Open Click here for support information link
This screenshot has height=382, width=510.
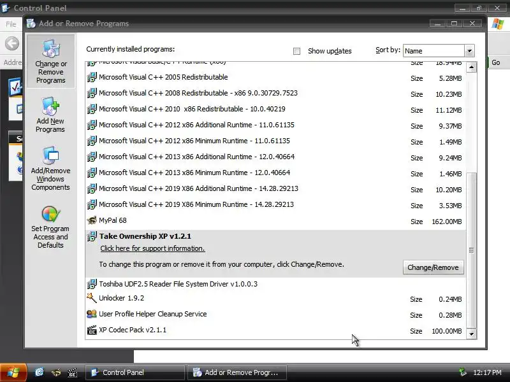(152, 248)
